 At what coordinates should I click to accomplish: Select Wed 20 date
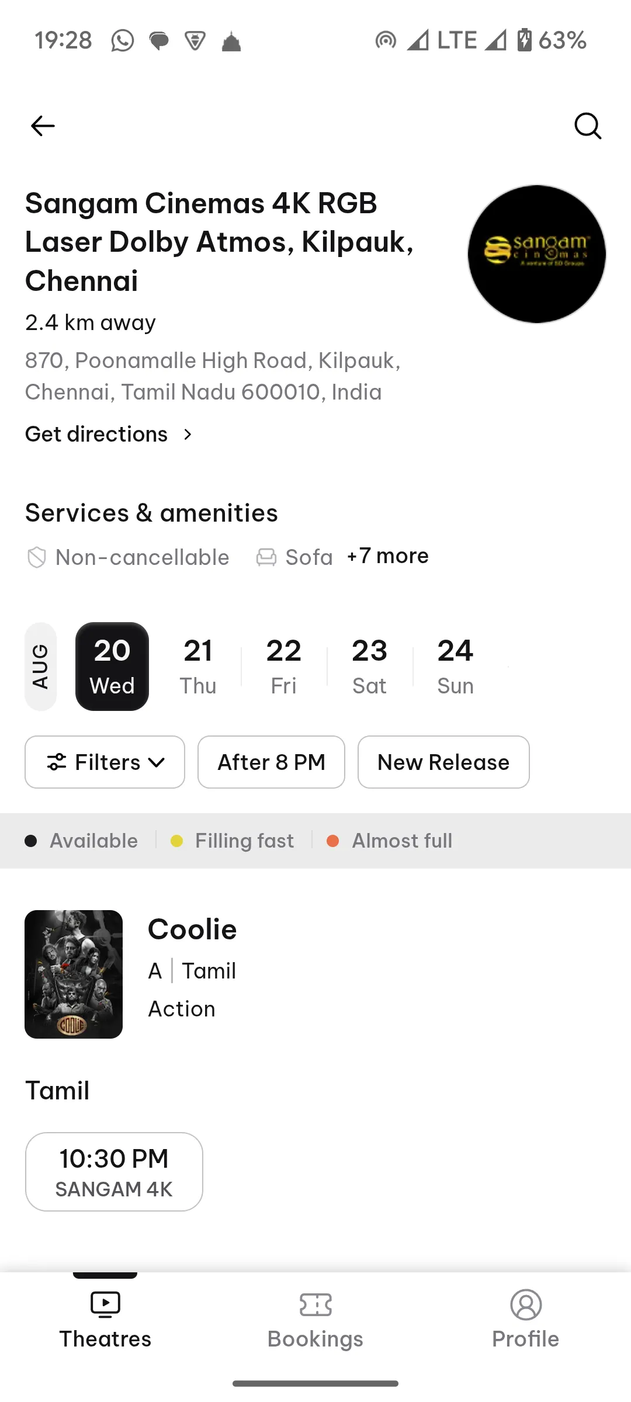coord(112,667)
